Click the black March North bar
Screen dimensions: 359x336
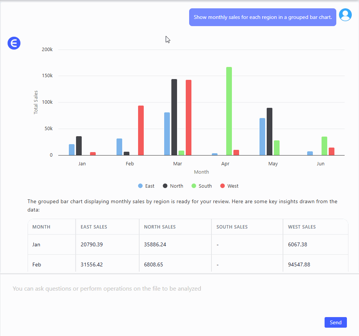click(x=174, y=117)
